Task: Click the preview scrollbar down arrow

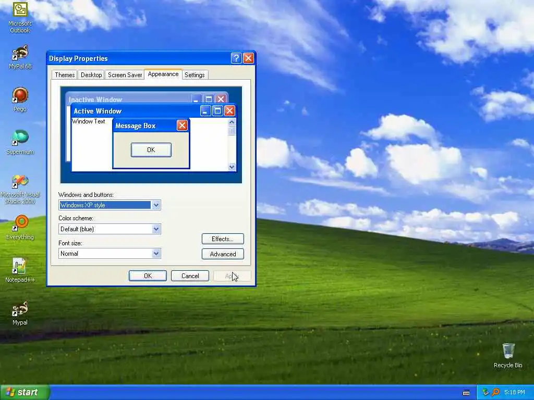Action: [232, 167]
